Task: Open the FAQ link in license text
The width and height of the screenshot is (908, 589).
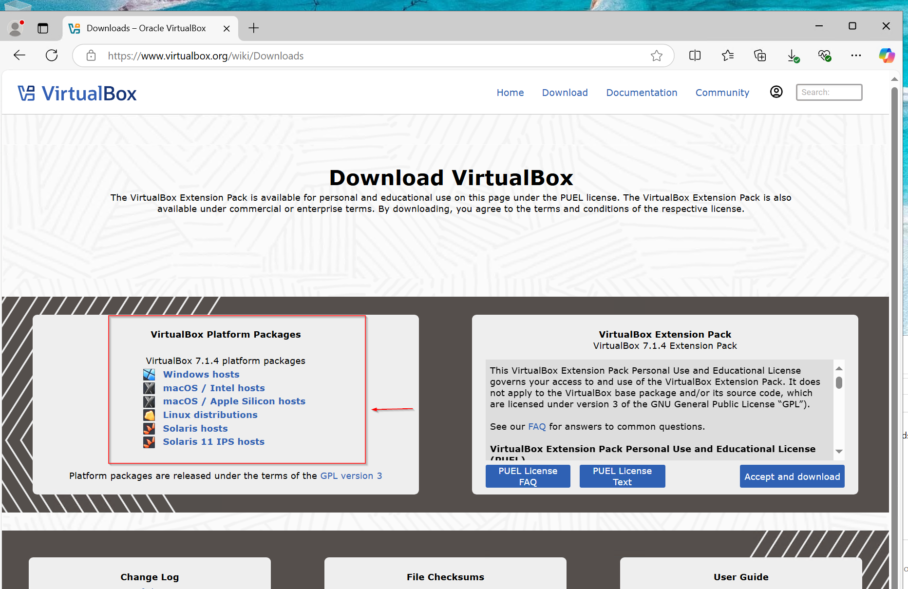Action: (537, 427)
